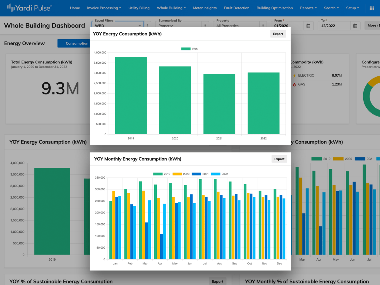Export the YOY % Sustainable Energy chart

(218, 282)
